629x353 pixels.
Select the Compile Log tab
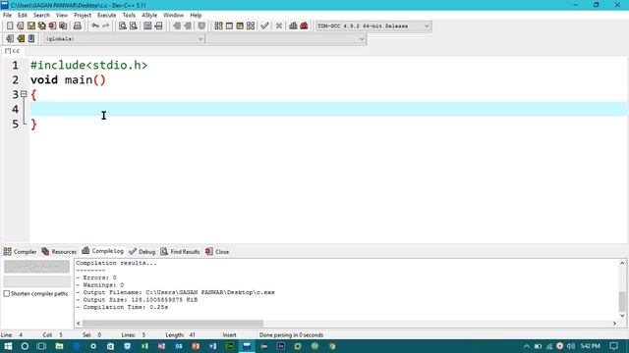coord(102,251)
